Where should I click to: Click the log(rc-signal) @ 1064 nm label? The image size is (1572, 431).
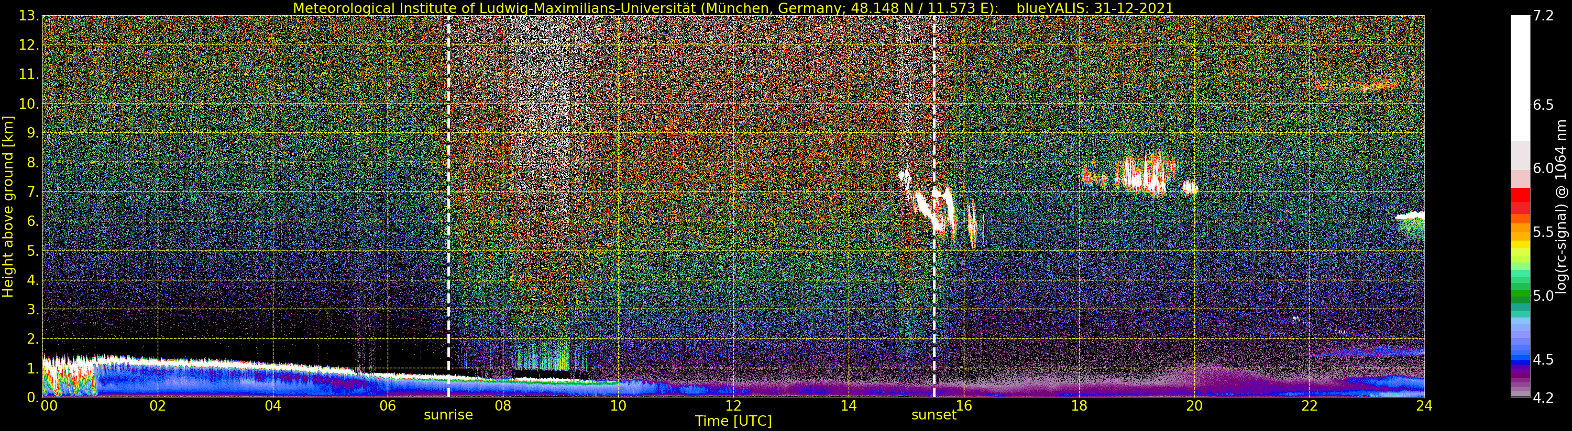click(x=1561, y=207)
